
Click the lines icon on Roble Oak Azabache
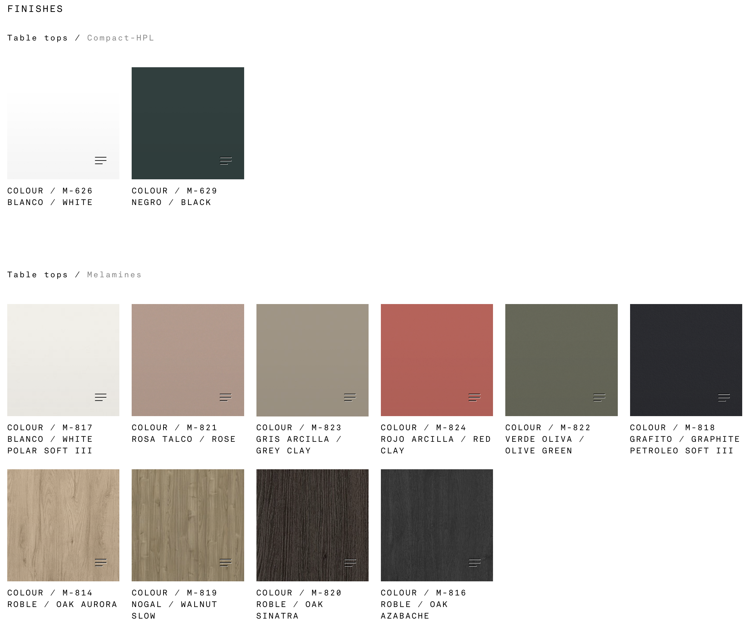474,563
